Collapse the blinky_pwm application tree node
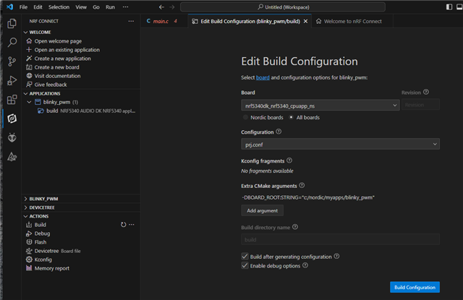 (x=29, y=102)
